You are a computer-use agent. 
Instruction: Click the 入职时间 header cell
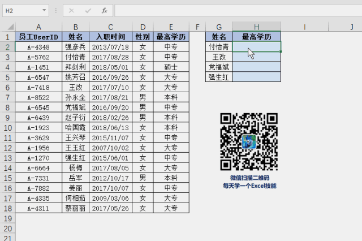[x=110, y=37]
